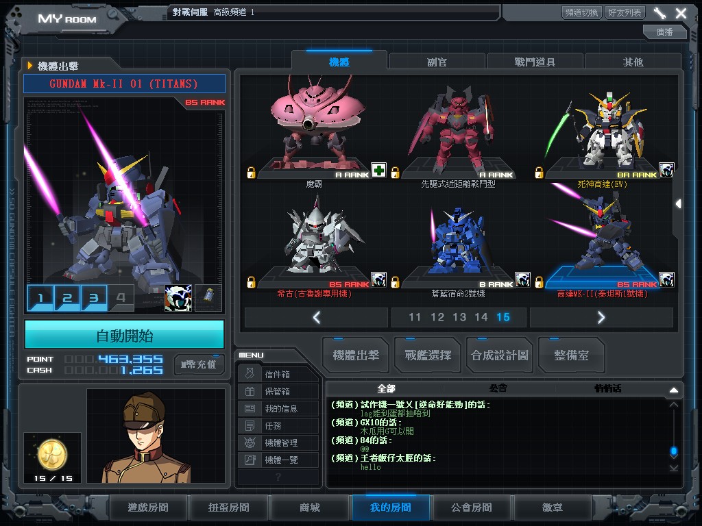Jump to mech page 13
Viewport: 702px width, 526px height.
point(459,318)
